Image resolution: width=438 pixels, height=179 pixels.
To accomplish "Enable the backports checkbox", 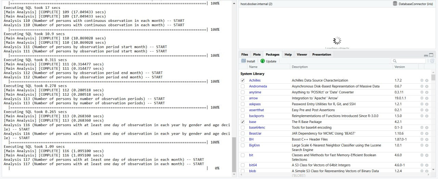I will pyautogui.click(x=243, y=116).
